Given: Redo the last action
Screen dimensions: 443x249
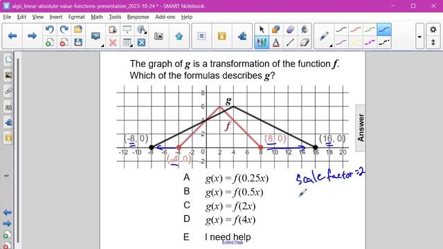Looking at the screenshot, I should (x=64, y=29).
